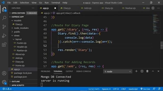Split the editor to the right

pos(153,8)
